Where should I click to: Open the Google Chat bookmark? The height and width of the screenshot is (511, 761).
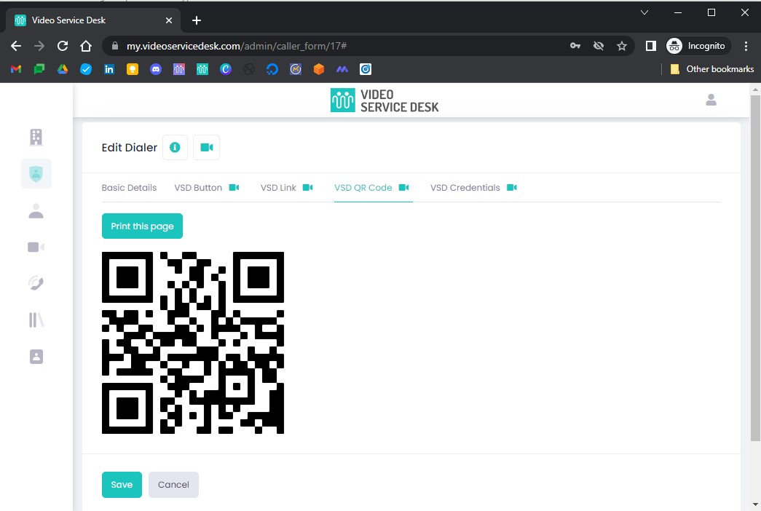tap(39, 69)
